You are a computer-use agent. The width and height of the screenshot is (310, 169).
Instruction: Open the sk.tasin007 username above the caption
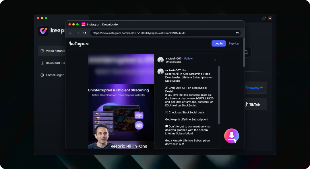(173, 70)
